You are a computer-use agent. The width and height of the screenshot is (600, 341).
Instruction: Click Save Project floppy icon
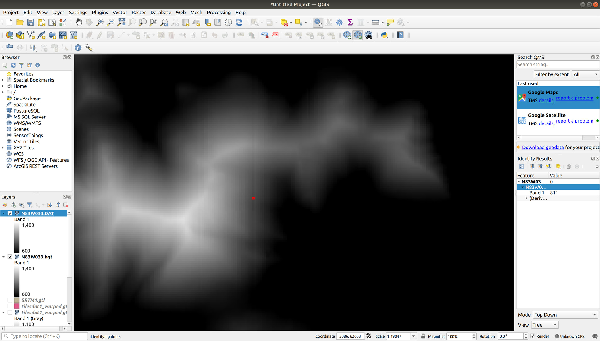(31, 22)
